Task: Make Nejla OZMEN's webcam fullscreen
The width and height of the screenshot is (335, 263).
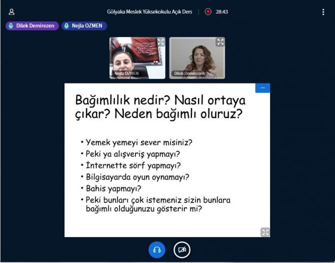Action: click(x=160, y=42)
